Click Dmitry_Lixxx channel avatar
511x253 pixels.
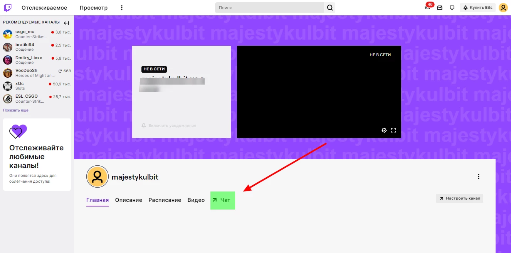coord(8,60)
